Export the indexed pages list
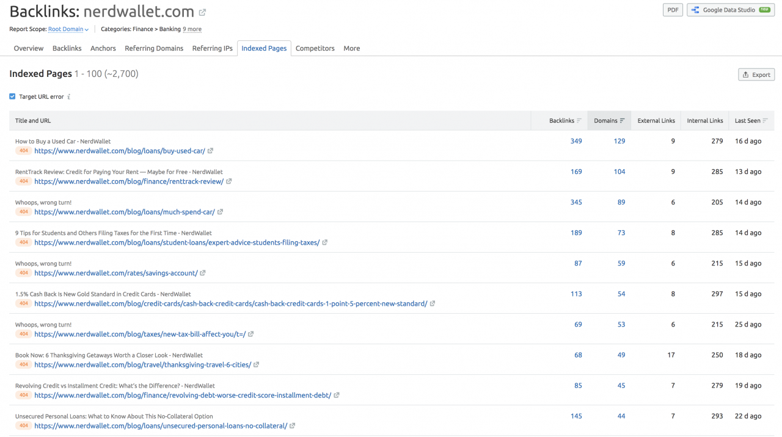 [756, 74]
